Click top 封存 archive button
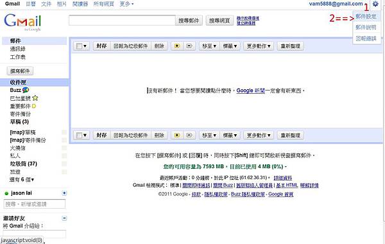The height and width of the screenshot is (244, 385). click(101, 46)
